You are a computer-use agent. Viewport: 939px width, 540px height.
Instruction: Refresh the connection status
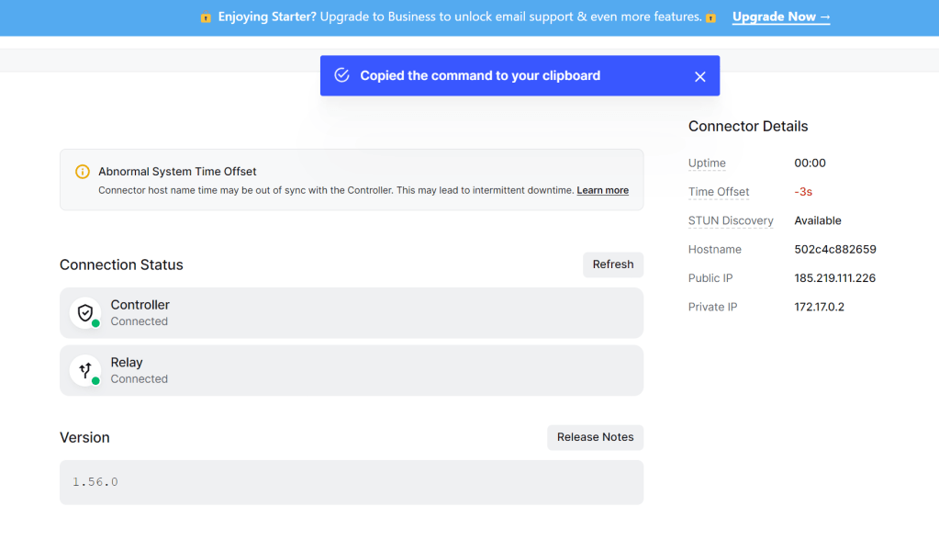(x=612, y=264)
